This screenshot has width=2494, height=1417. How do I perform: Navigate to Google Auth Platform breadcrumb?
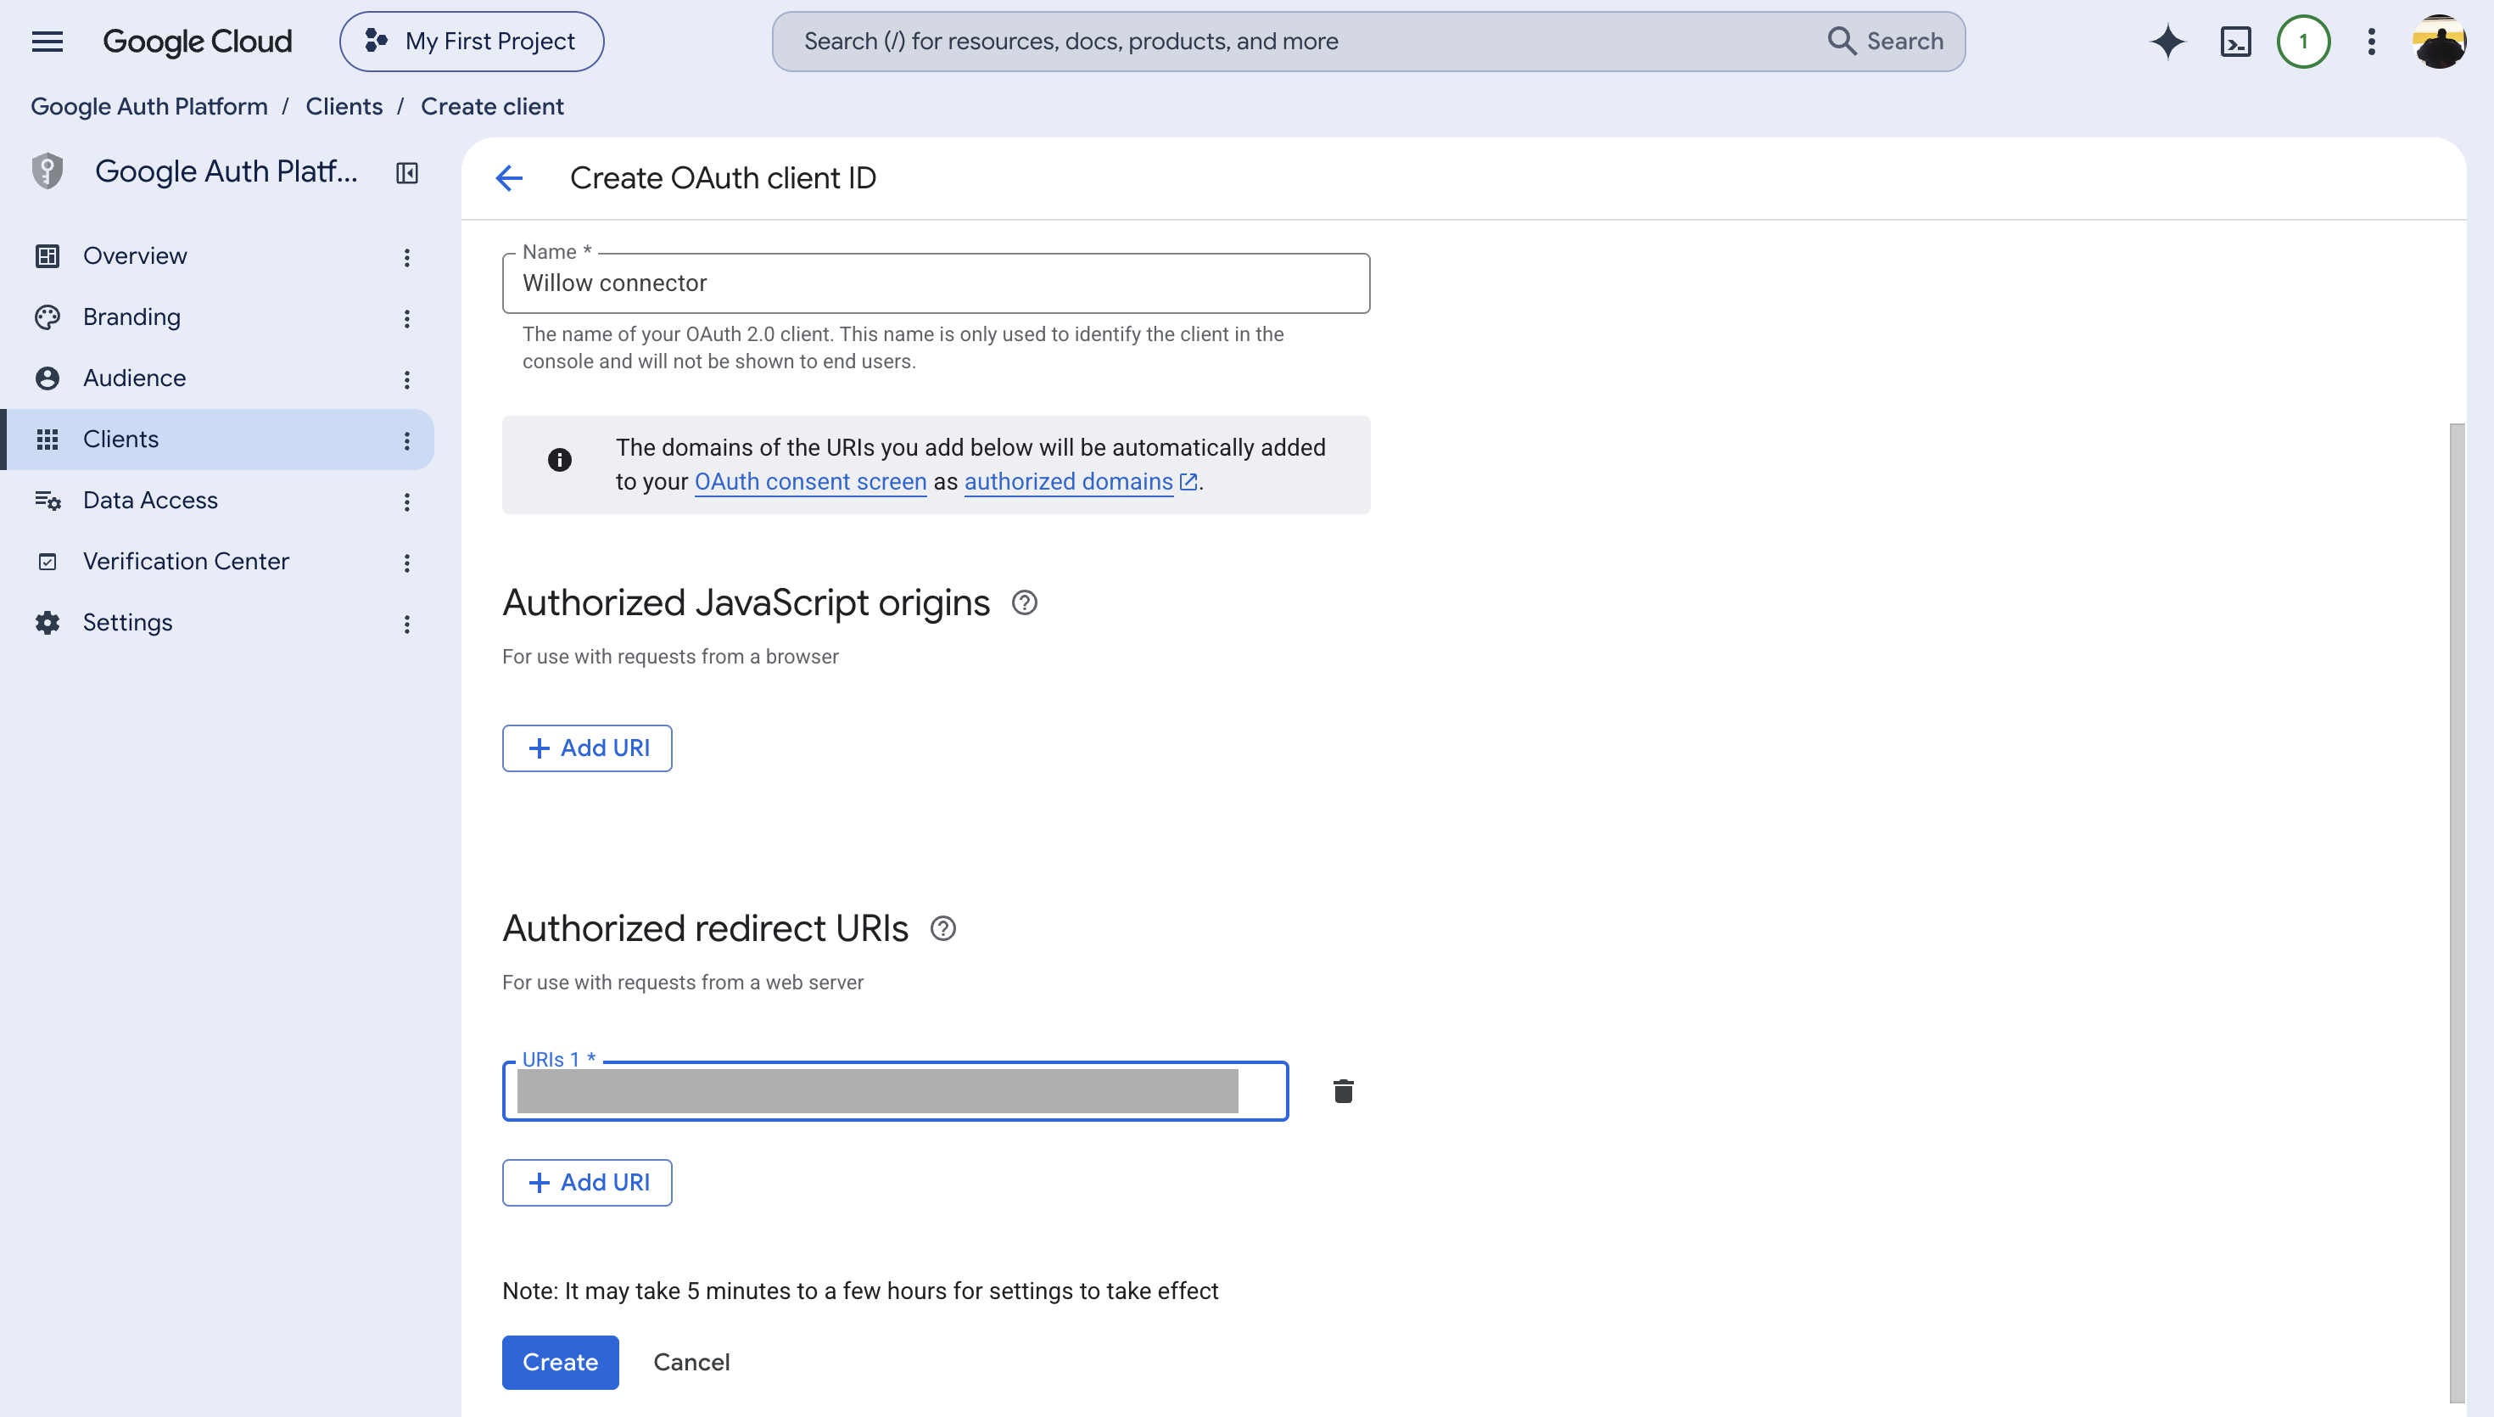[x=148, y=106]
